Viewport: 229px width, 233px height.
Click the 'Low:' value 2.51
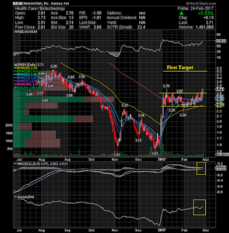41,23
